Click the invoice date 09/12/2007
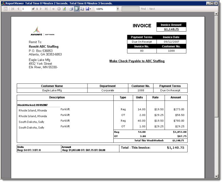Screen dimensions: 223x183 (172, 42)
